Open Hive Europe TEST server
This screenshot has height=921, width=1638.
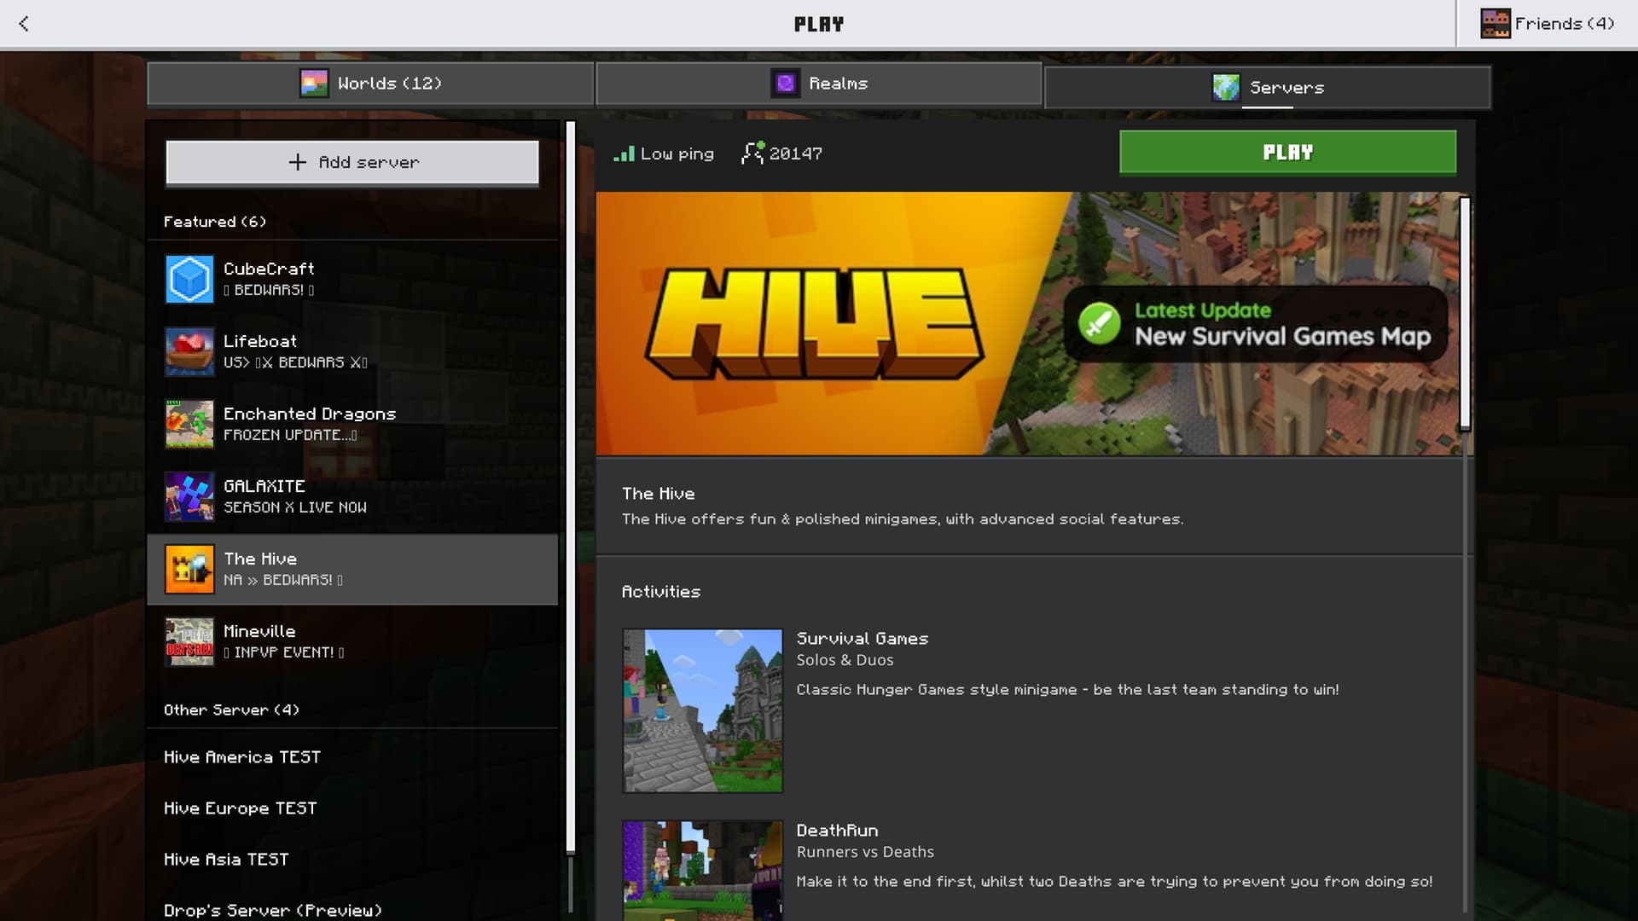coord(352,808)
